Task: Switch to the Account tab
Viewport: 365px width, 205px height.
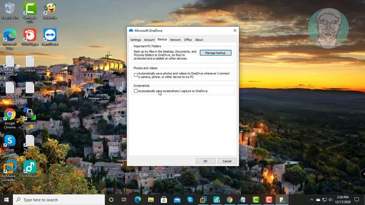Action: pos(149,40)
